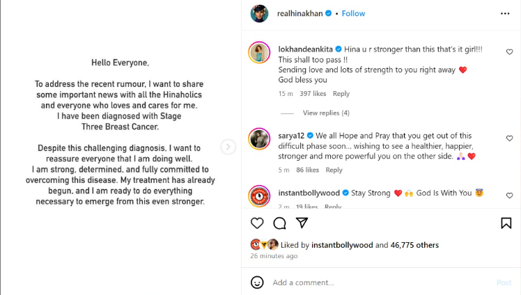The image size is (521, 295).
Task: Follow realhinakhan
Action: [x=353, y=13]
